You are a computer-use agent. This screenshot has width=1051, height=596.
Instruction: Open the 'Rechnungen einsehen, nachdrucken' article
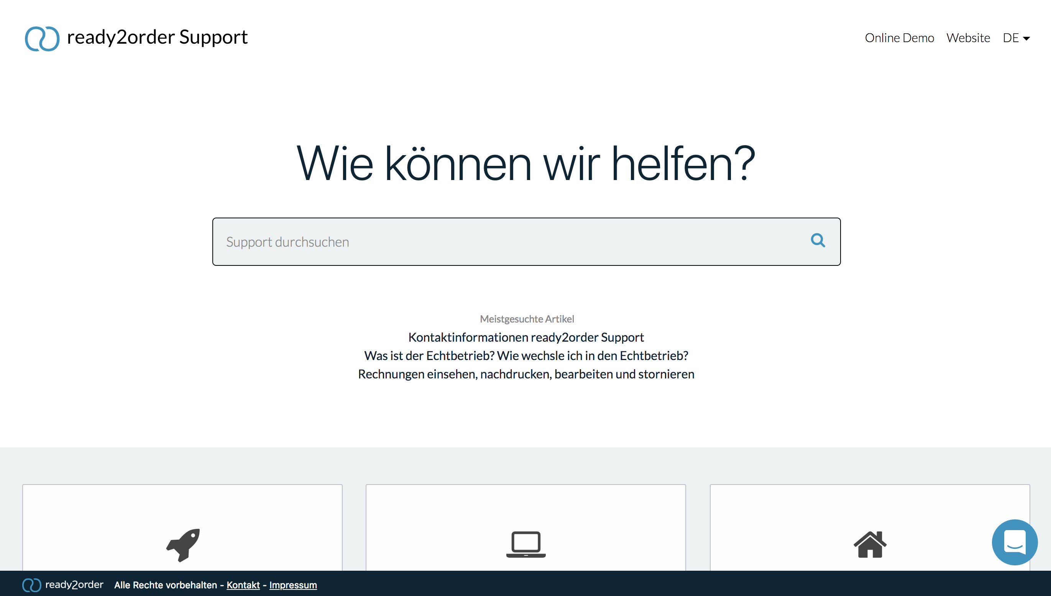click(x=526, y=374)
